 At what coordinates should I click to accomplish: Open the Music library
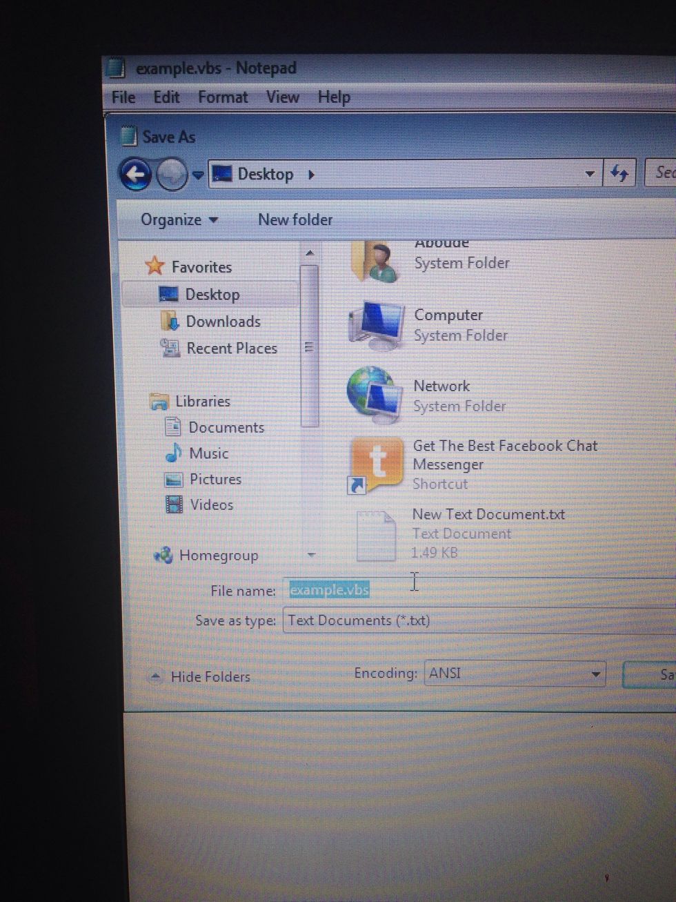208,453
